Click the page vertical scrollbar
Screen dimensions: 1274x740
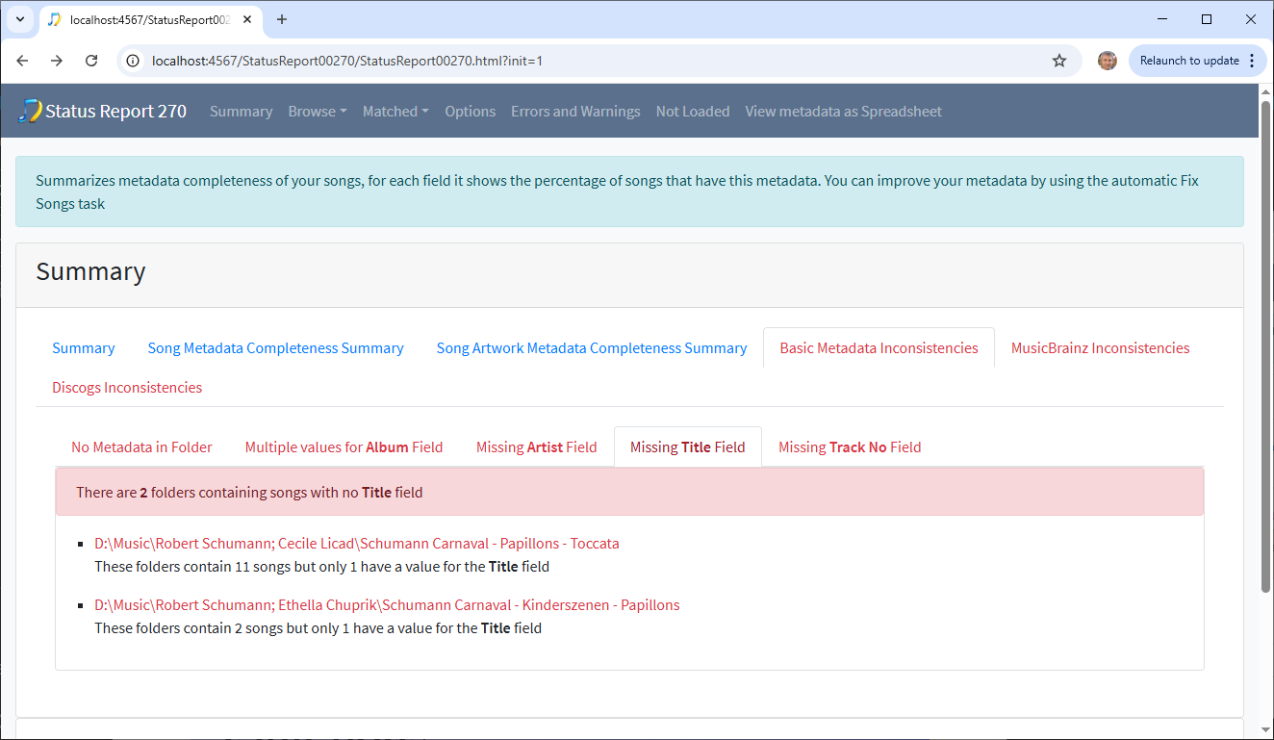pos(1266,346)
